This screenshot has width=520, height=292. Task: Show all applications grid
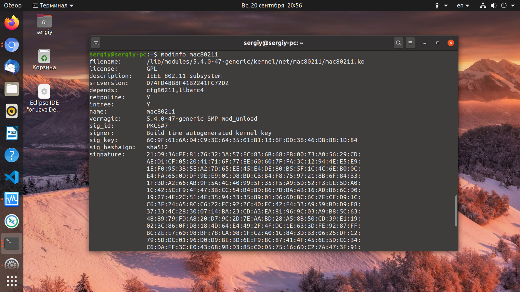pos(12,281)
